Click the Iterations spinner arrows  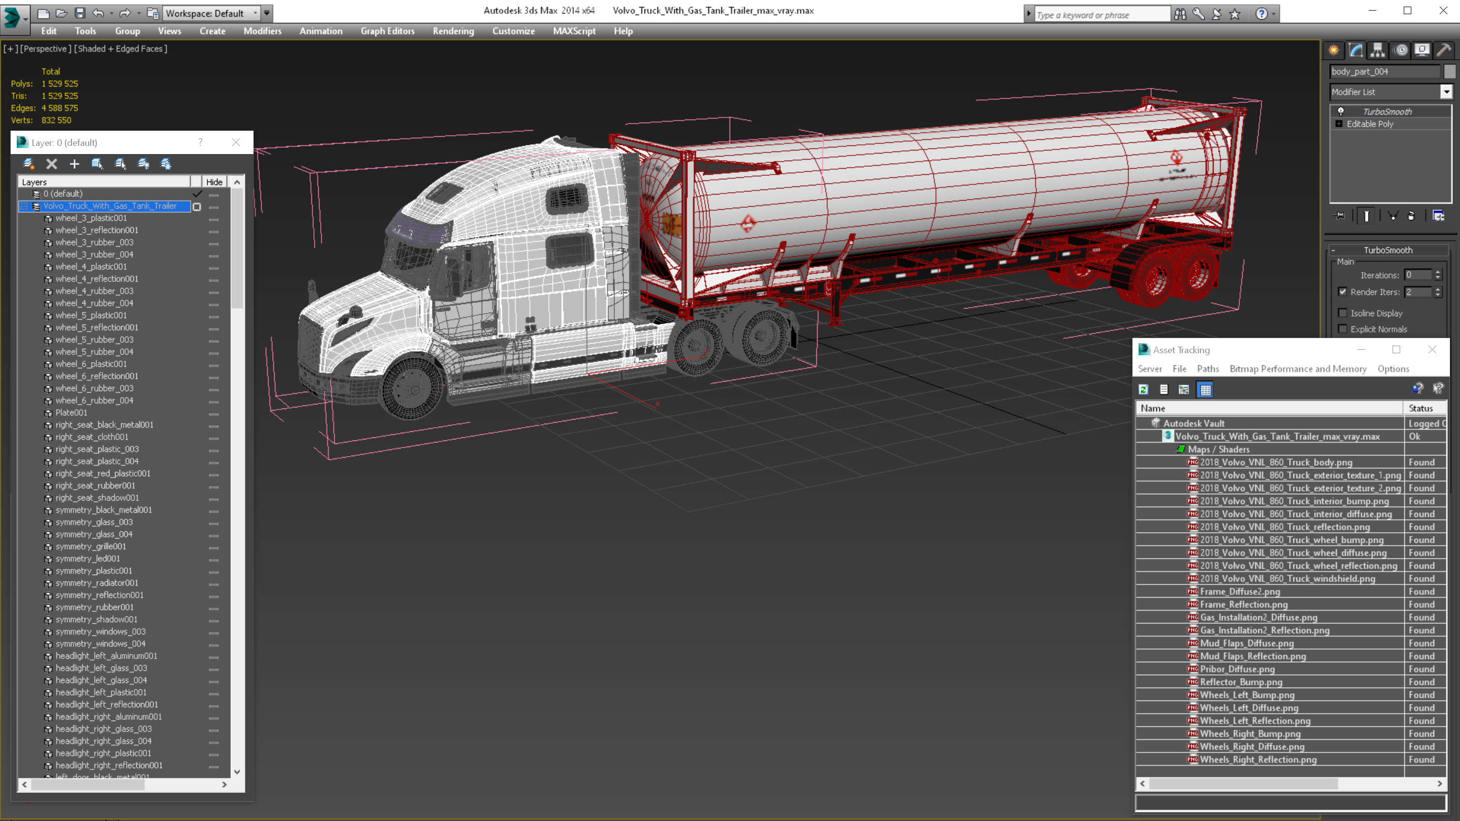[x=1438, y=275]
